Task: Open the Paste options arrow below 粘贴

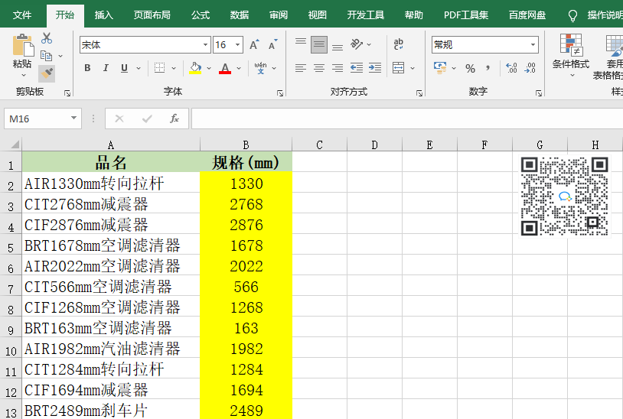Action: [x=24, y=75]
